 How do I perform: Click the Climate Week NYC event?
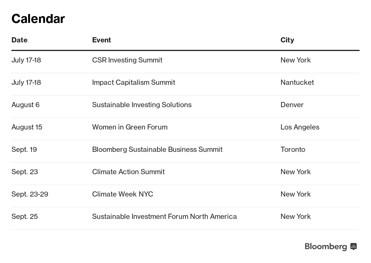(x=123, y=194)
